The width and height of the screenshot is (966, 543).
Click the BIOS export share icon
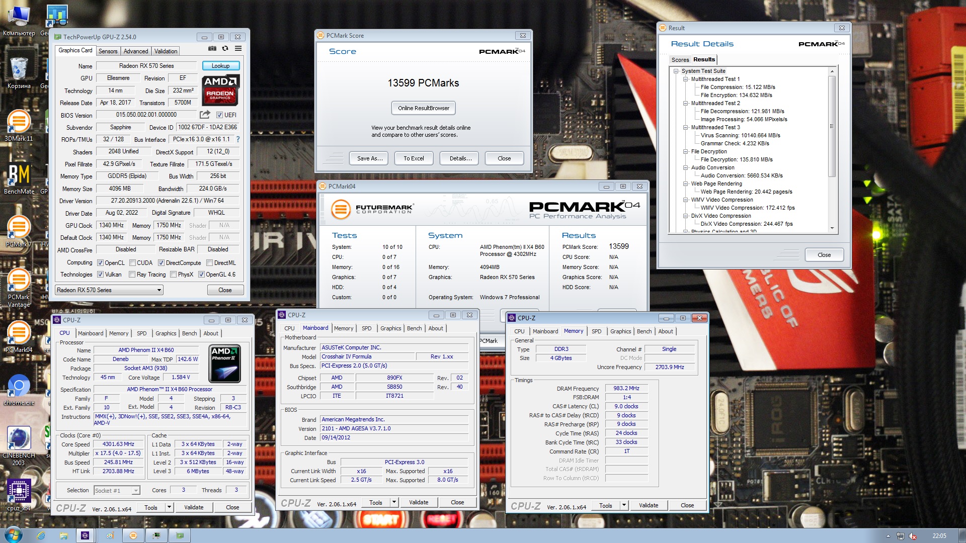point(205,115)
